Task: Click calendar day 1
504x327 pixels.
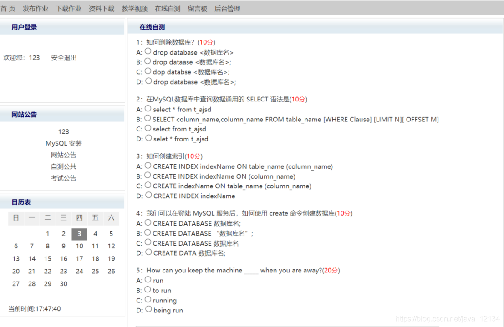Action: 47,234
